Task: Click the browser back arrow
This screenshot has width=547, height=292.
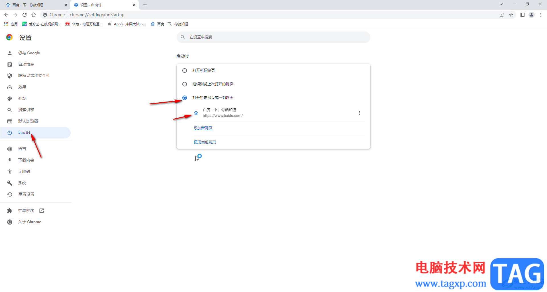Action: tap(6, 15)
